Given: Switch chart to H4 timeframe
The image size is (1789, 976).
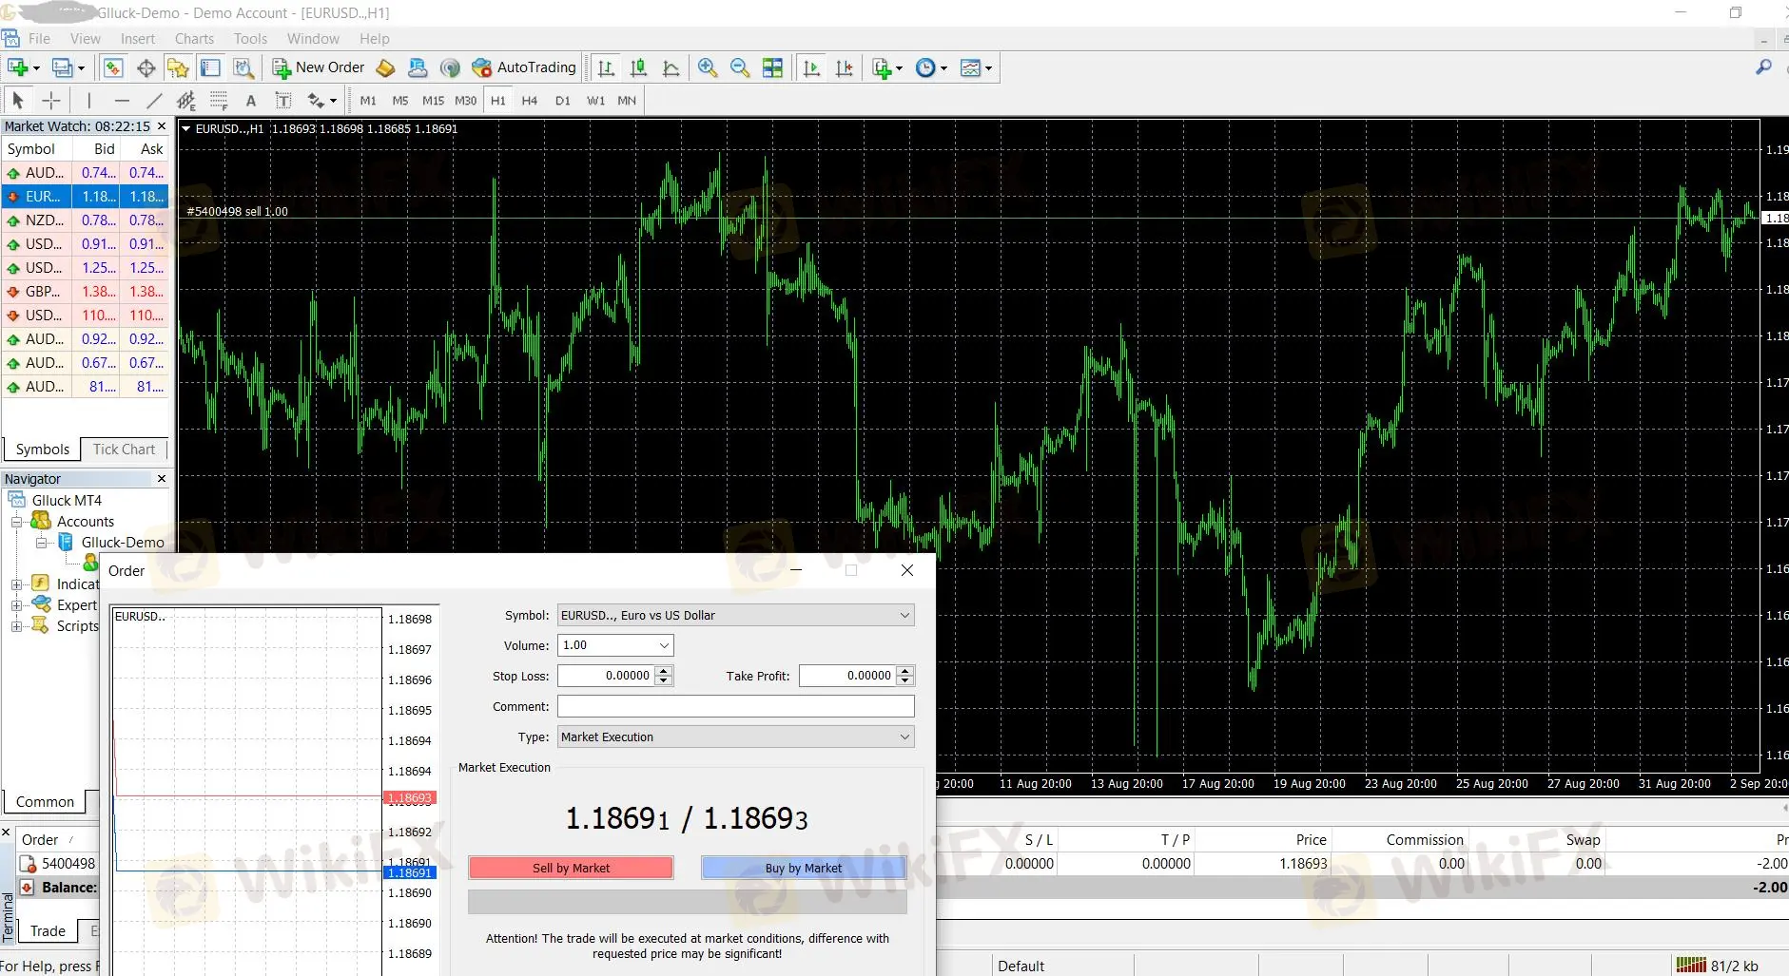Looking at the screenshot, I should click(x=530, y=100).
